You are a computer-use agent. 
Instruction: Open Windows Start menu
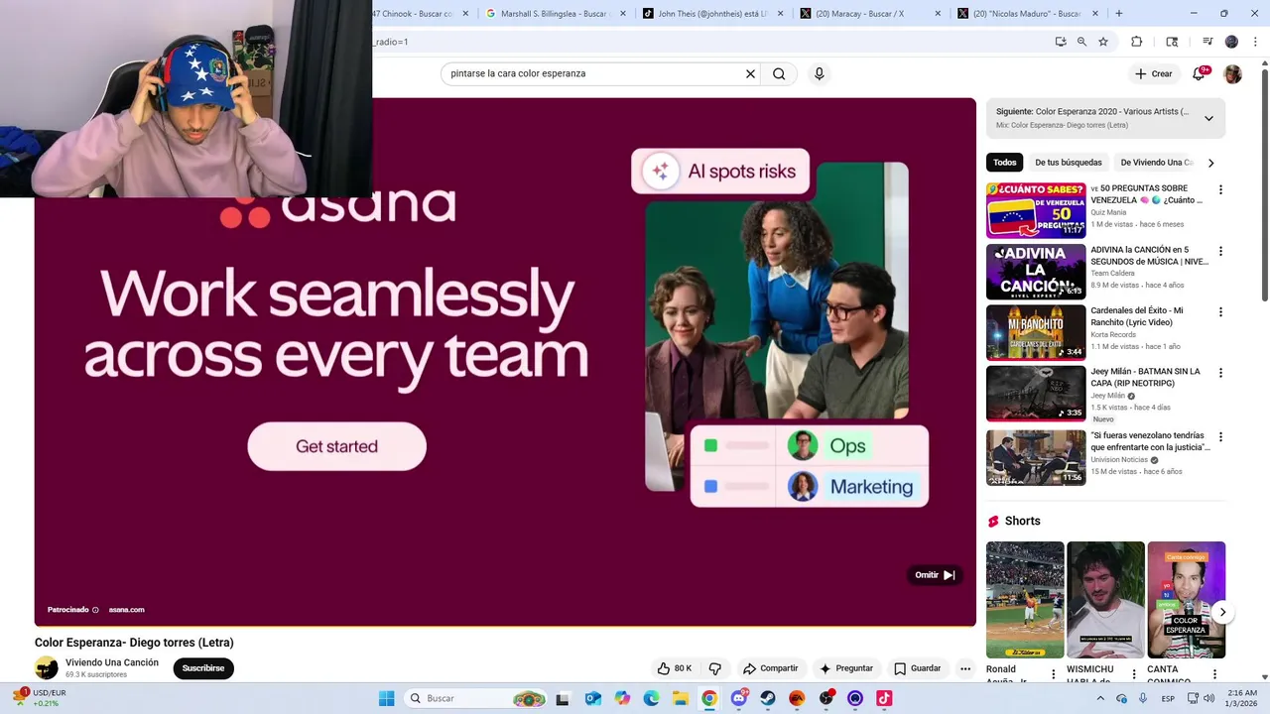[x=386, y=698]
